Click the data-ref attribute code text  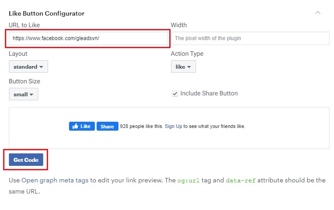(241, 181)
